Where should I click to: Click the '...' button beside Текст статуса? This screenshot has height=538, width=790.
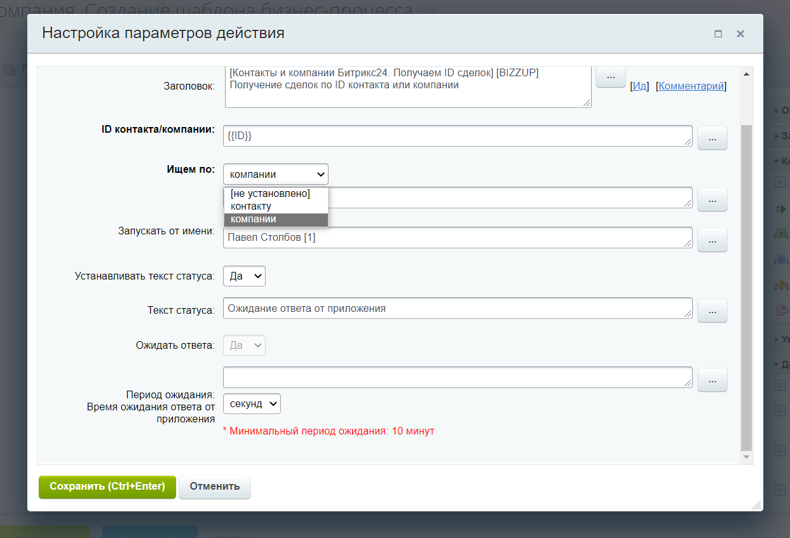[712, 311]
